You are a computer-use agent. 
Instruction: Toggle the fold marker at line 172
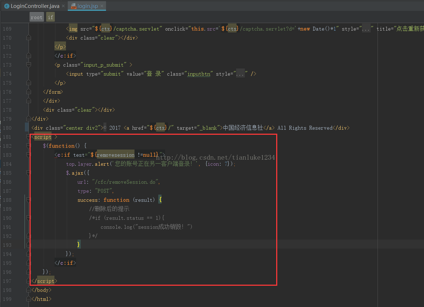pyautogui.click(x=28, y=55)
